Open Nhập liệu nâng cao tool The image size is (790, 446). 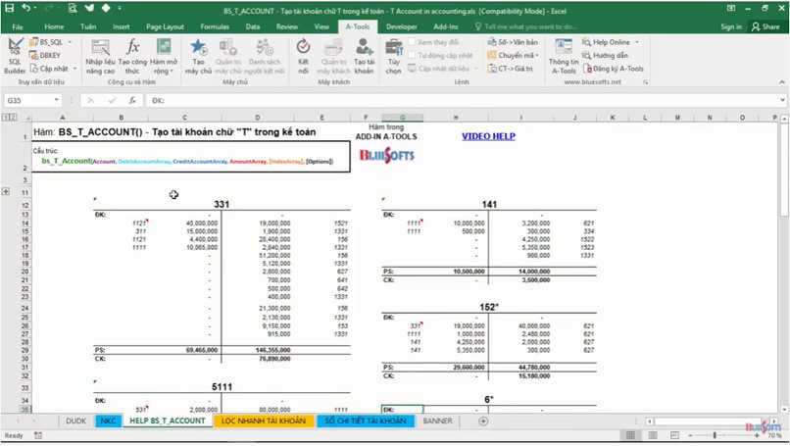tap(100, 57)
